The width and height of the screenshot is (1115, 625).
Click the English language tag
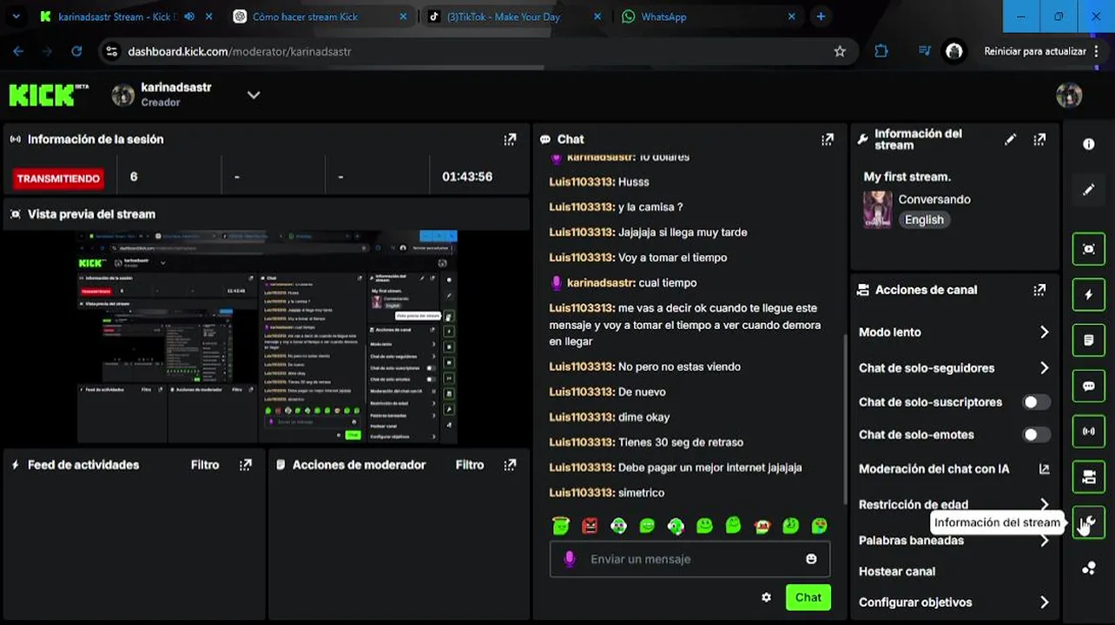click(924, 220)
